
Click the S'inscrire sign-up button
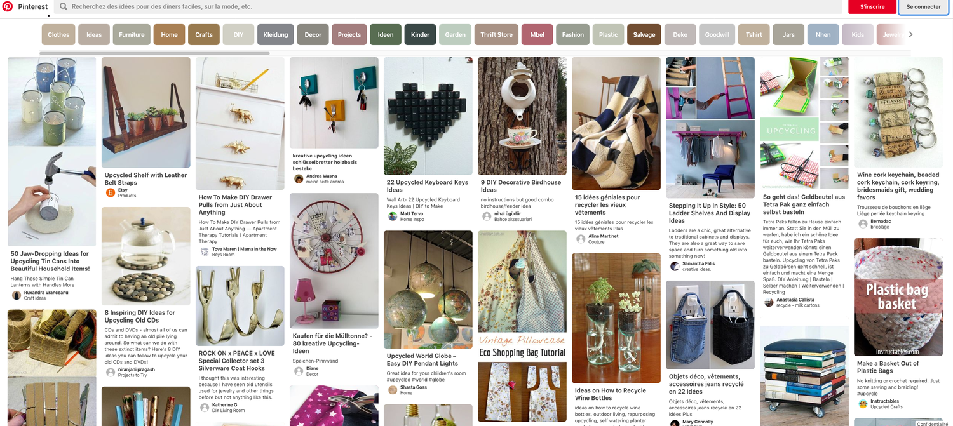[x=872, y=7]
